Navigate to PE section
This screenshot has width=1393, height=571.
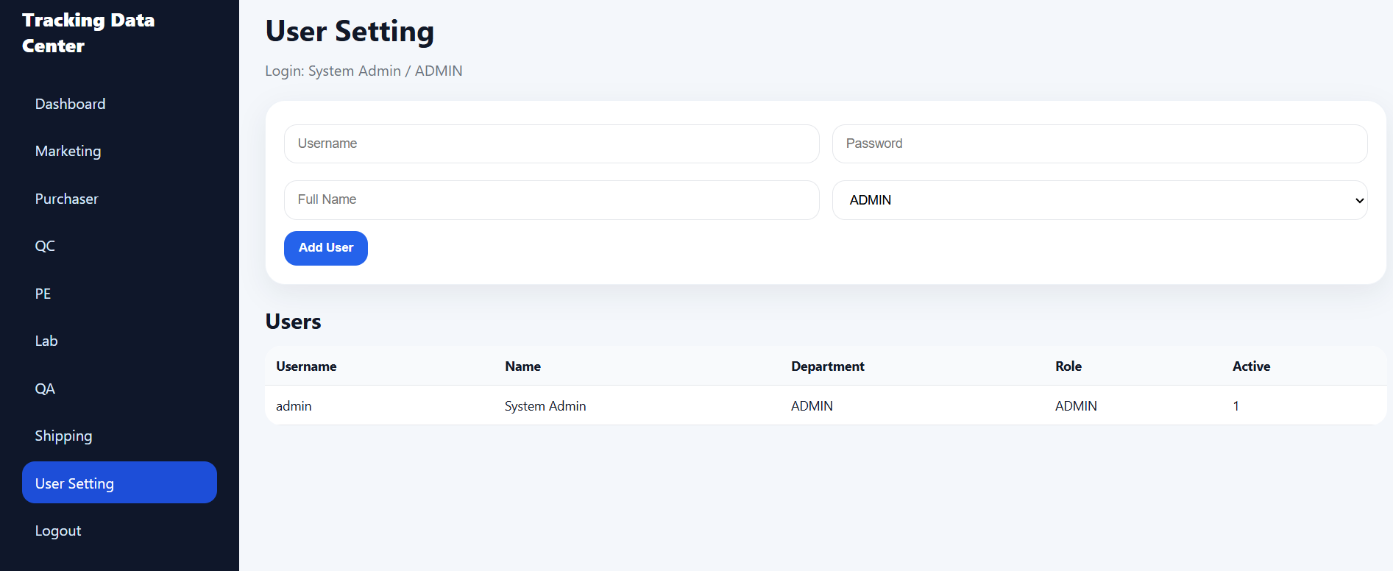(x=119, y=294)
